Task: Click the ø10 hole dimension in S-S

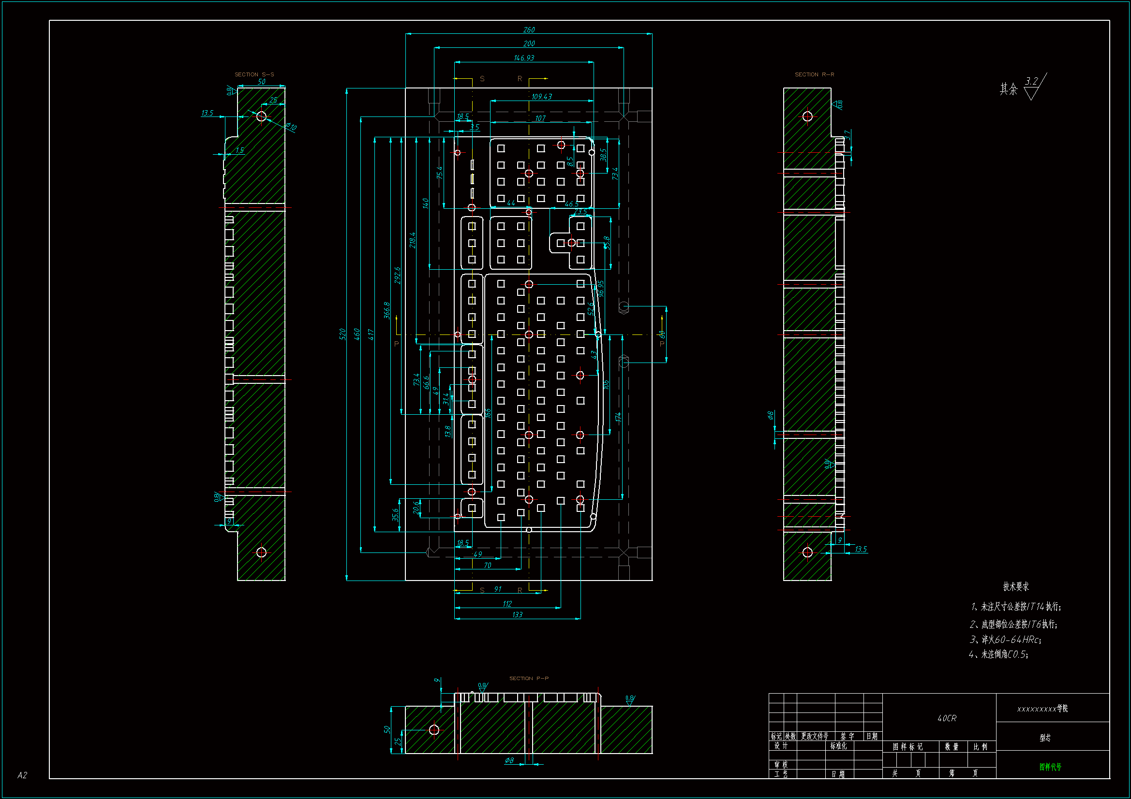Action: [291, 127]
